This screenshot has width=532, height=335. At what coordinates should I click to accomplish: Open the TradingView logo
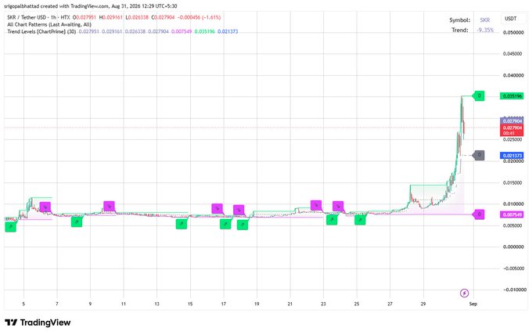click(x=38, y=322)
